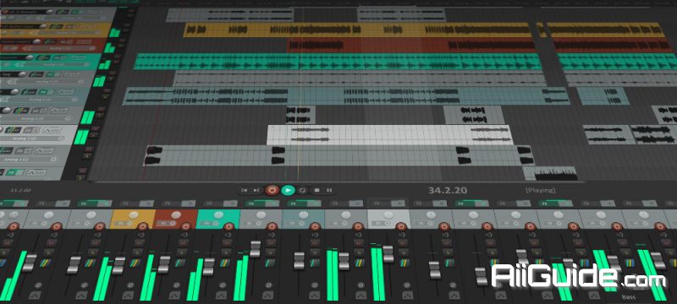Solo the teal mixer strip
The height and width of the screenshot is (304, 677).
click(226, 252)
